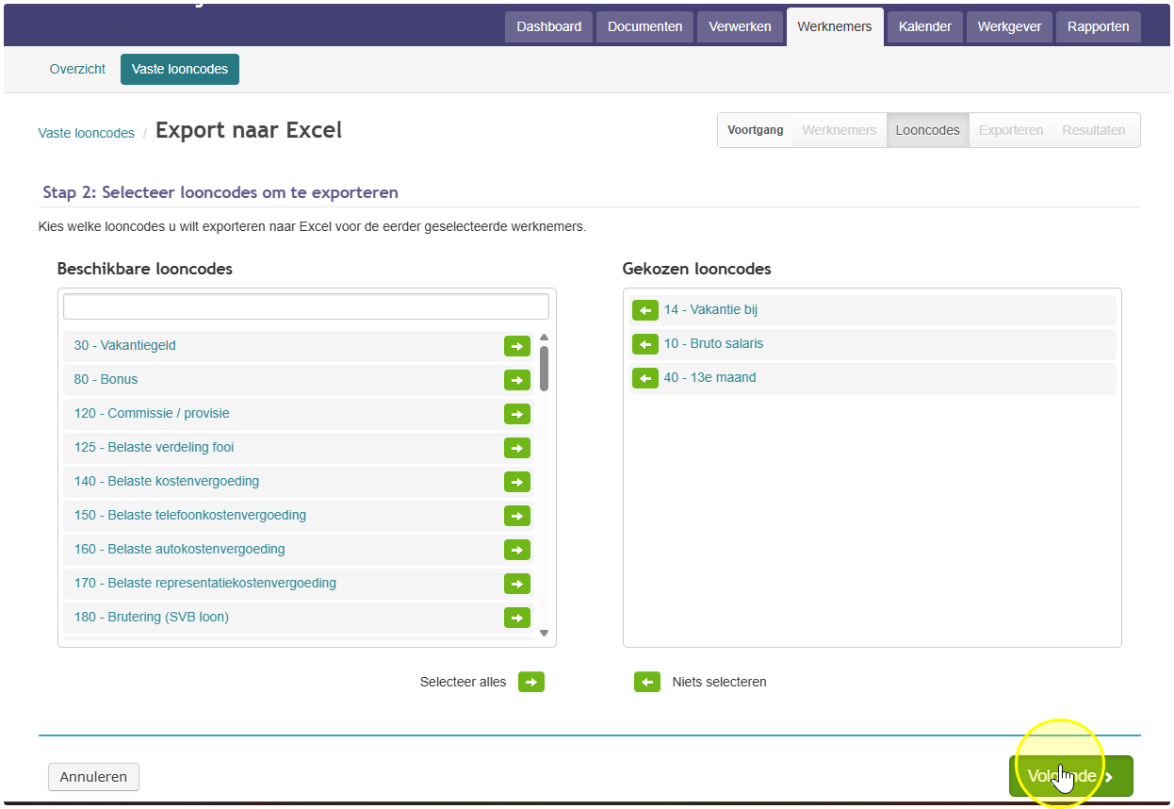1174x809 pixels.
Task: Open the Rapporten tab
Action: (x=1099, y=26)
